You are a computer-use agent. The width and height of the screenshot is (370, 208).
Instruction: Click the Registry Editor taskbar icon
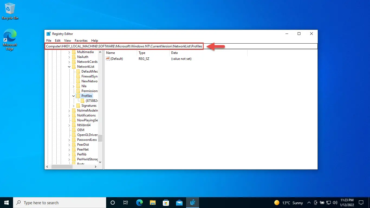pos(193,202)
